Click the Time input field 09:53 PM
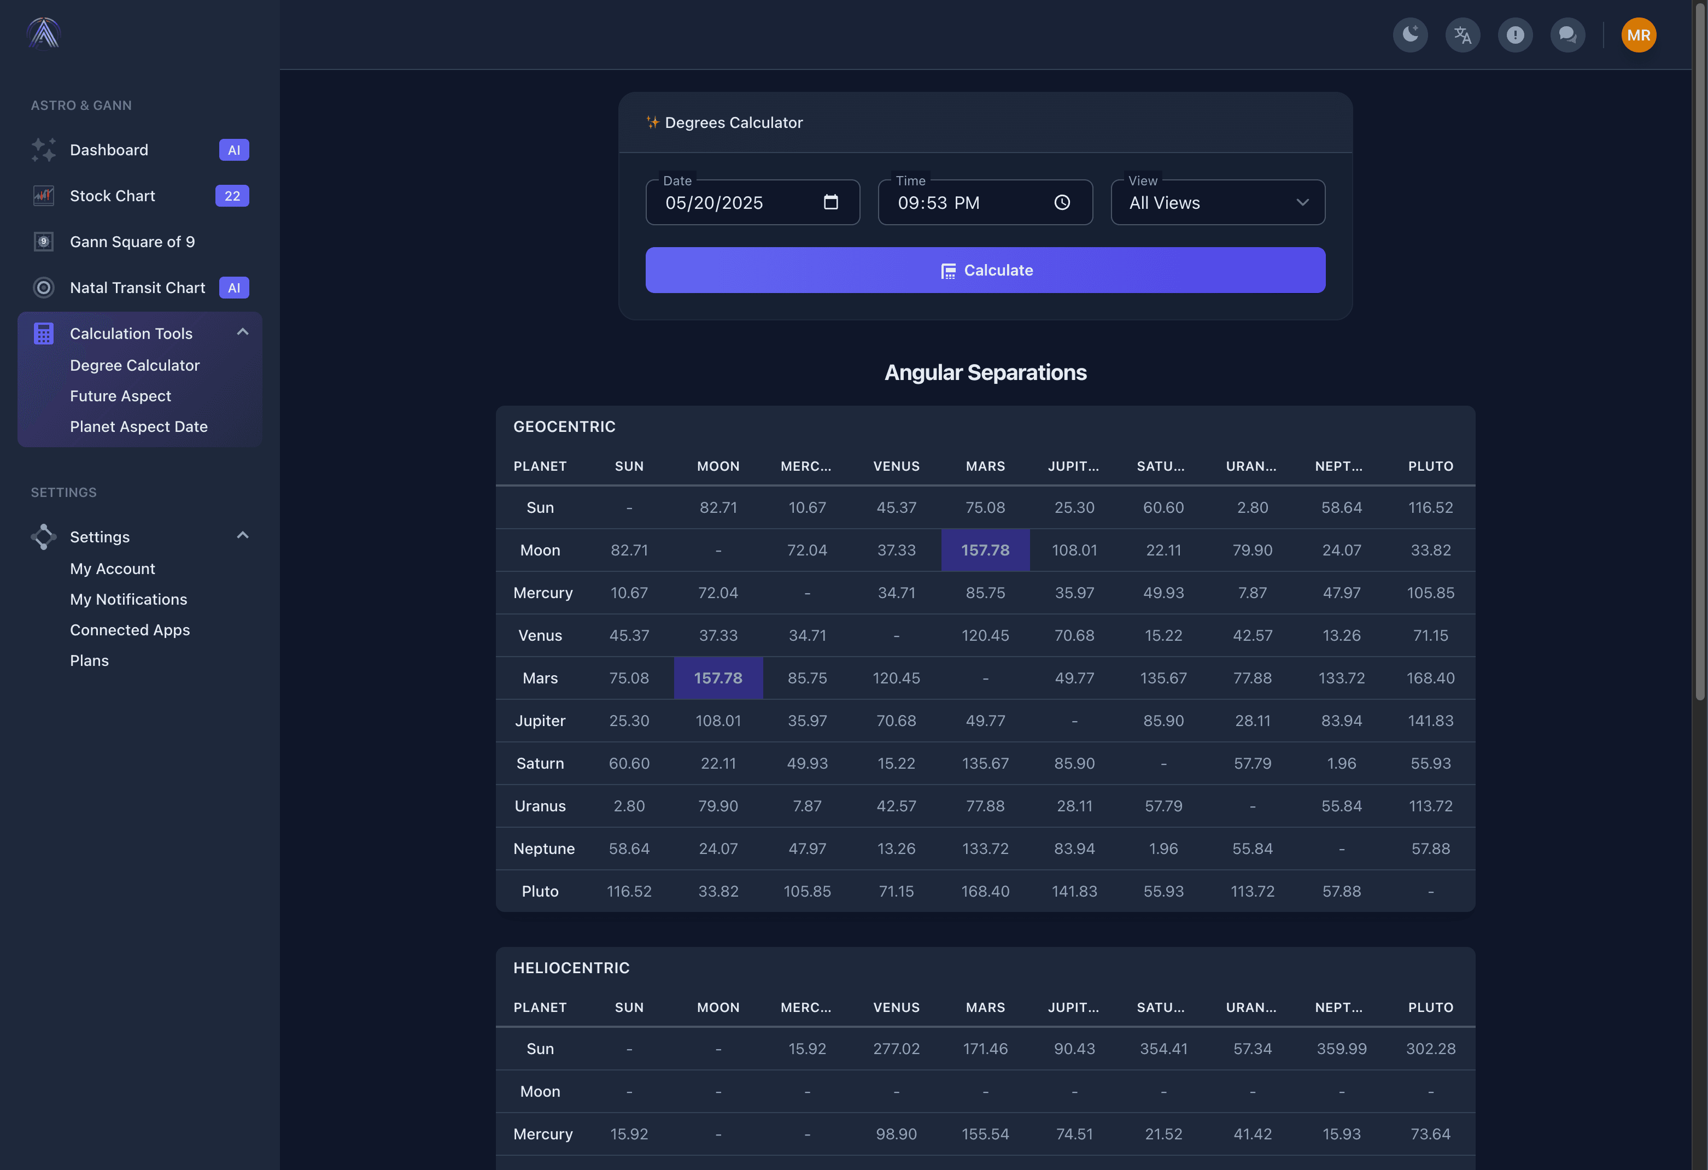The height and width of the screenshot is (1170, 1708). click(985, 202)
